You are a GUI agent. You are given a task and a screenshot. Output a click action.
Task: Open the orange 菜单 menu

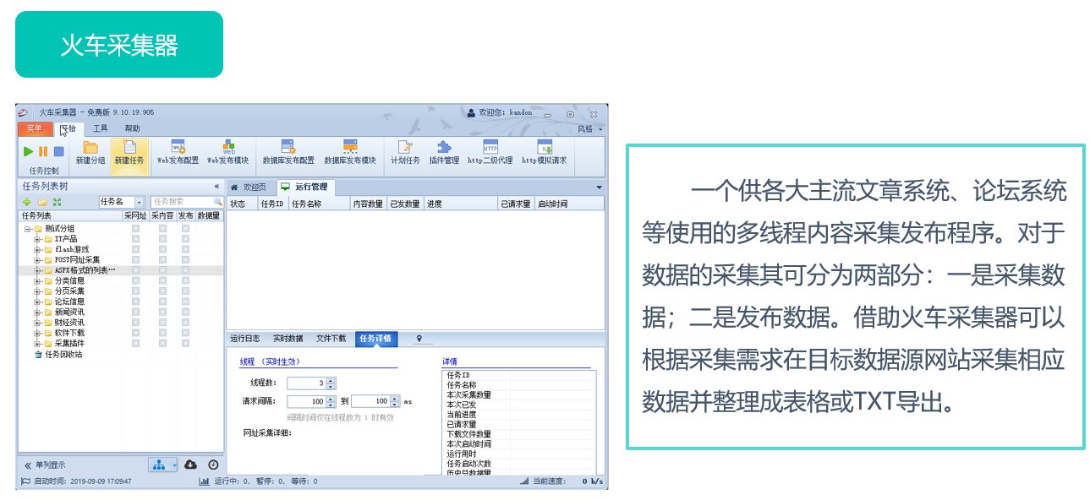click(x=34, y=128)
